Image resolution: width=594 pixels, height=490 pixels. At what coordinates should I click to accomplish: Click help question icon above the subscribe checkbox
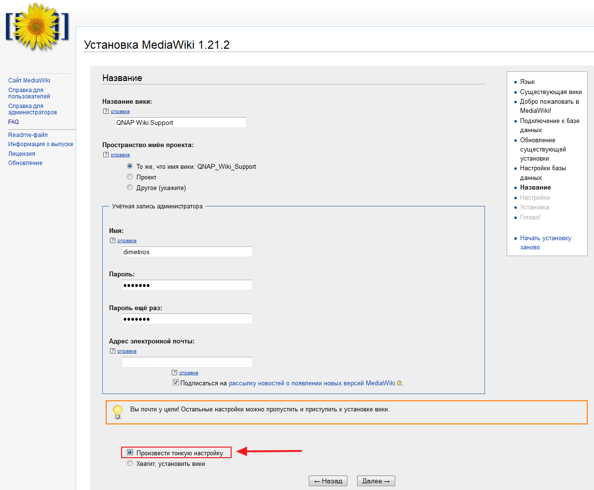(x=174, y=373)
